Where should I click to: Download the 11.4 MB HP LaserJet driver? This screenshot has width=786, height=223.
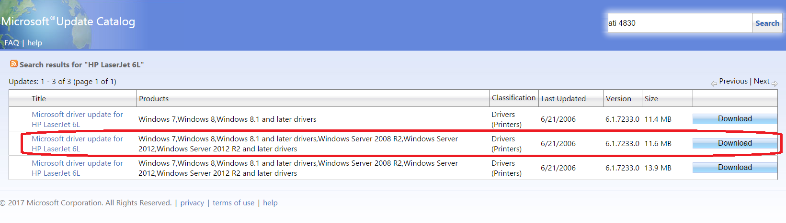click(x=735, y=119)
